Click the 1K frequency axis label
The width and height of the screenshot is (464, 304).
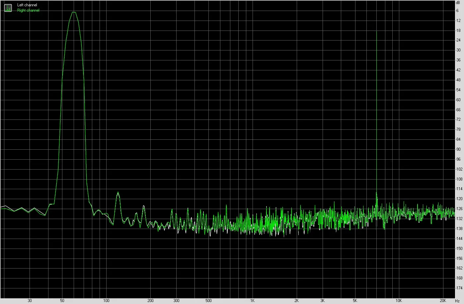click(x=252, y=301)
